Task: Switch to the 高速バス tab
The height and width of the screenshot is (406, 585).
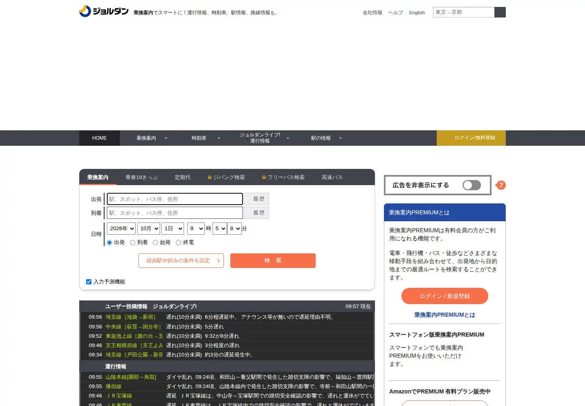Action: [332, 177]
